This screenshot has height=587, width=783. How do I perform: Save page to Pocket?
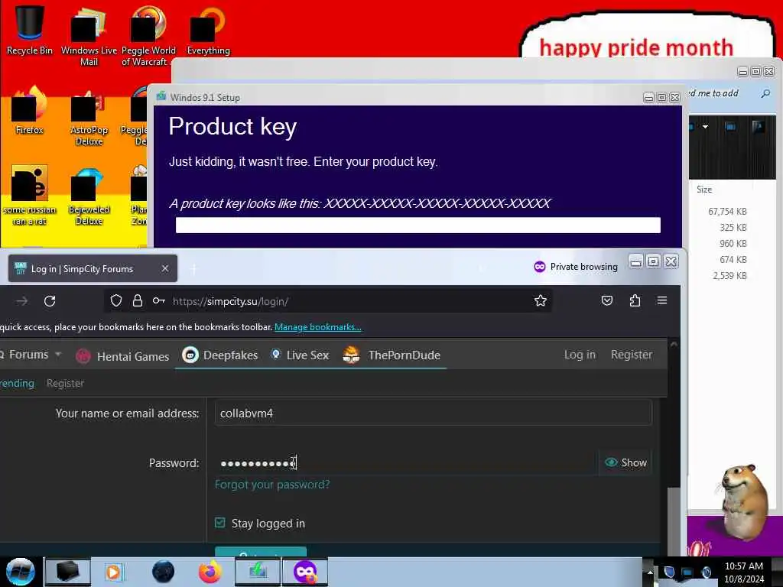point(606,300)
